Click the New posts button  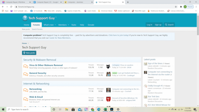click(x=29, y=53)
